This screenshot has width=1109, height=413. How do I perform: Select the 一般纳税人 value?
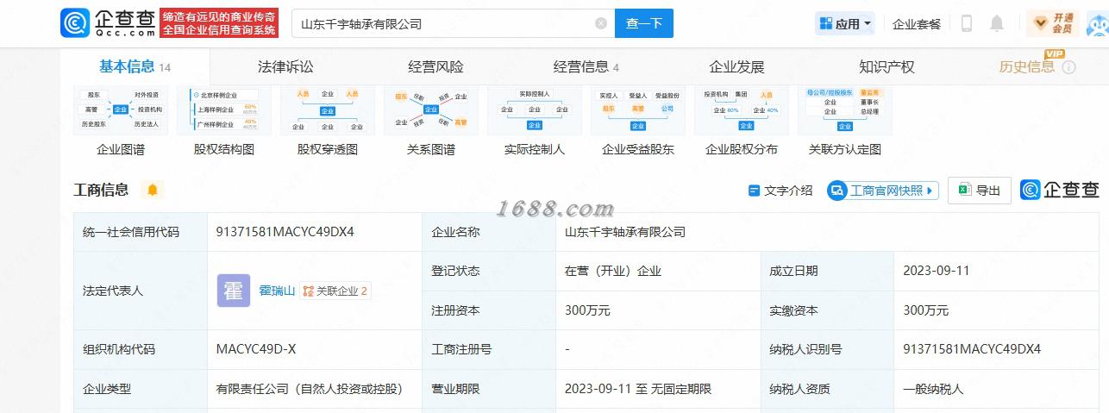(x=933, y=389)
